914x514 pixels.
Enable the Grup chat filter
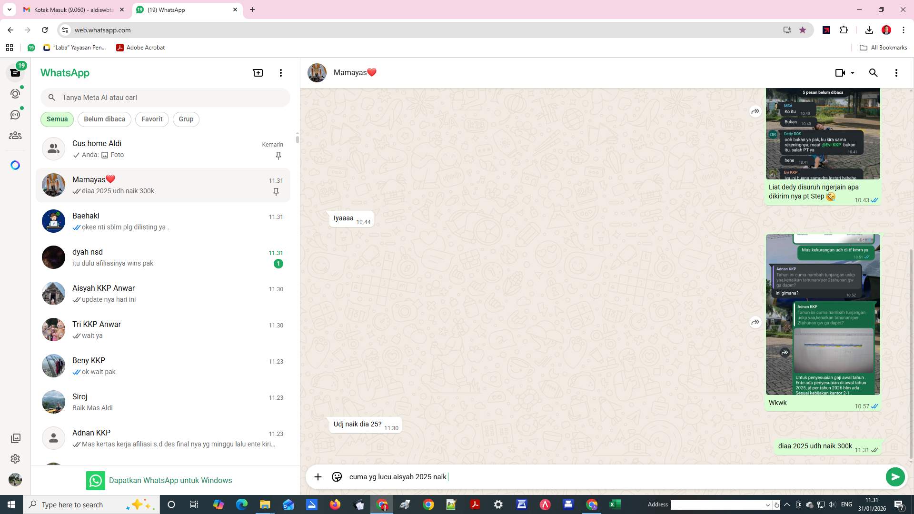pyautogui.click(x=186, y=119)
